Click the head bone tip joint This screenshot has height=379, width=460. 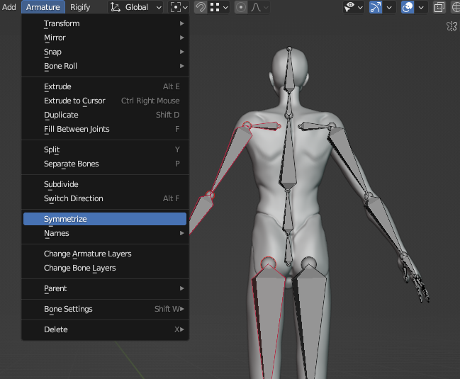(x=288, y=49)
